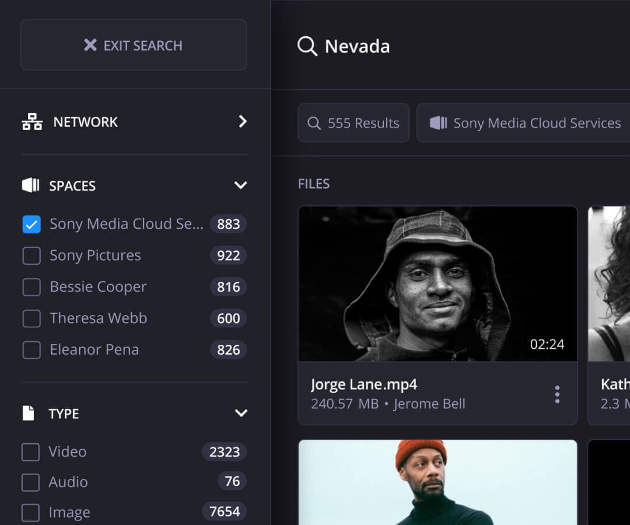Screen dimensions: 630x525
Task: Expand the Network section
Action: coord(243,121)
